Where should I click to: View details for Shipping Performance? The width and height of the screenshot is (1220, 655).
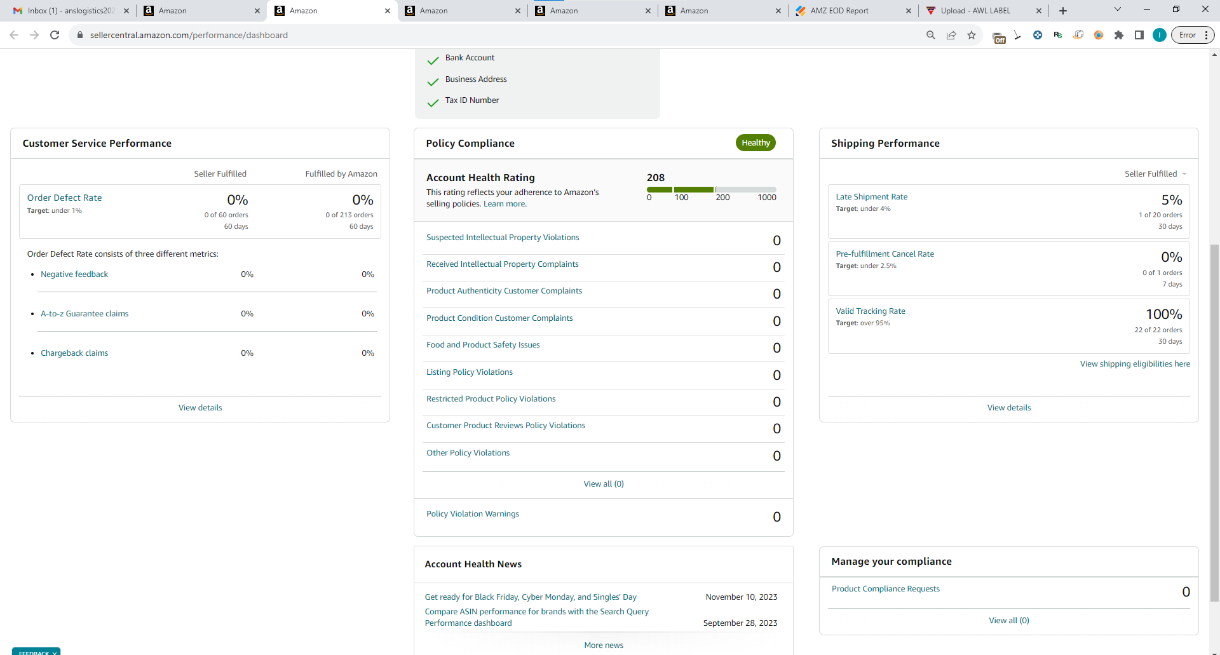coord(1009,408)
